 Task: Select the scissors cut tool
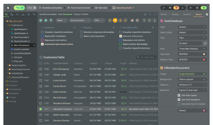137,20
